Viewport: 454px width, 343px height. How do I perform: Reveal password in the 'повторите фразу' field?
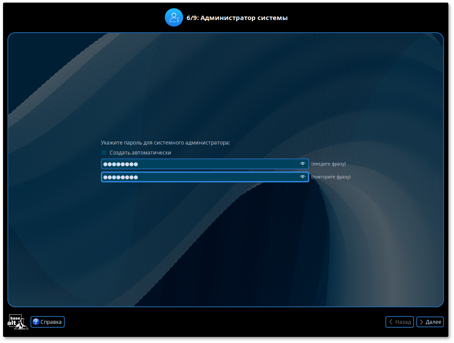(x=303, y=177)
